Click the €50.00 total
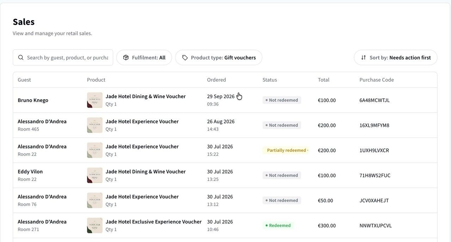451x242 pixels. point(325,200)
